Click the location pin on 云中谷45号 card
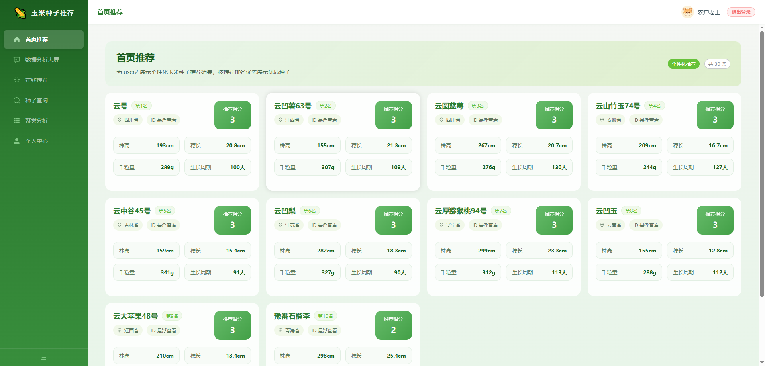765x366 pixels. (120, 225)
